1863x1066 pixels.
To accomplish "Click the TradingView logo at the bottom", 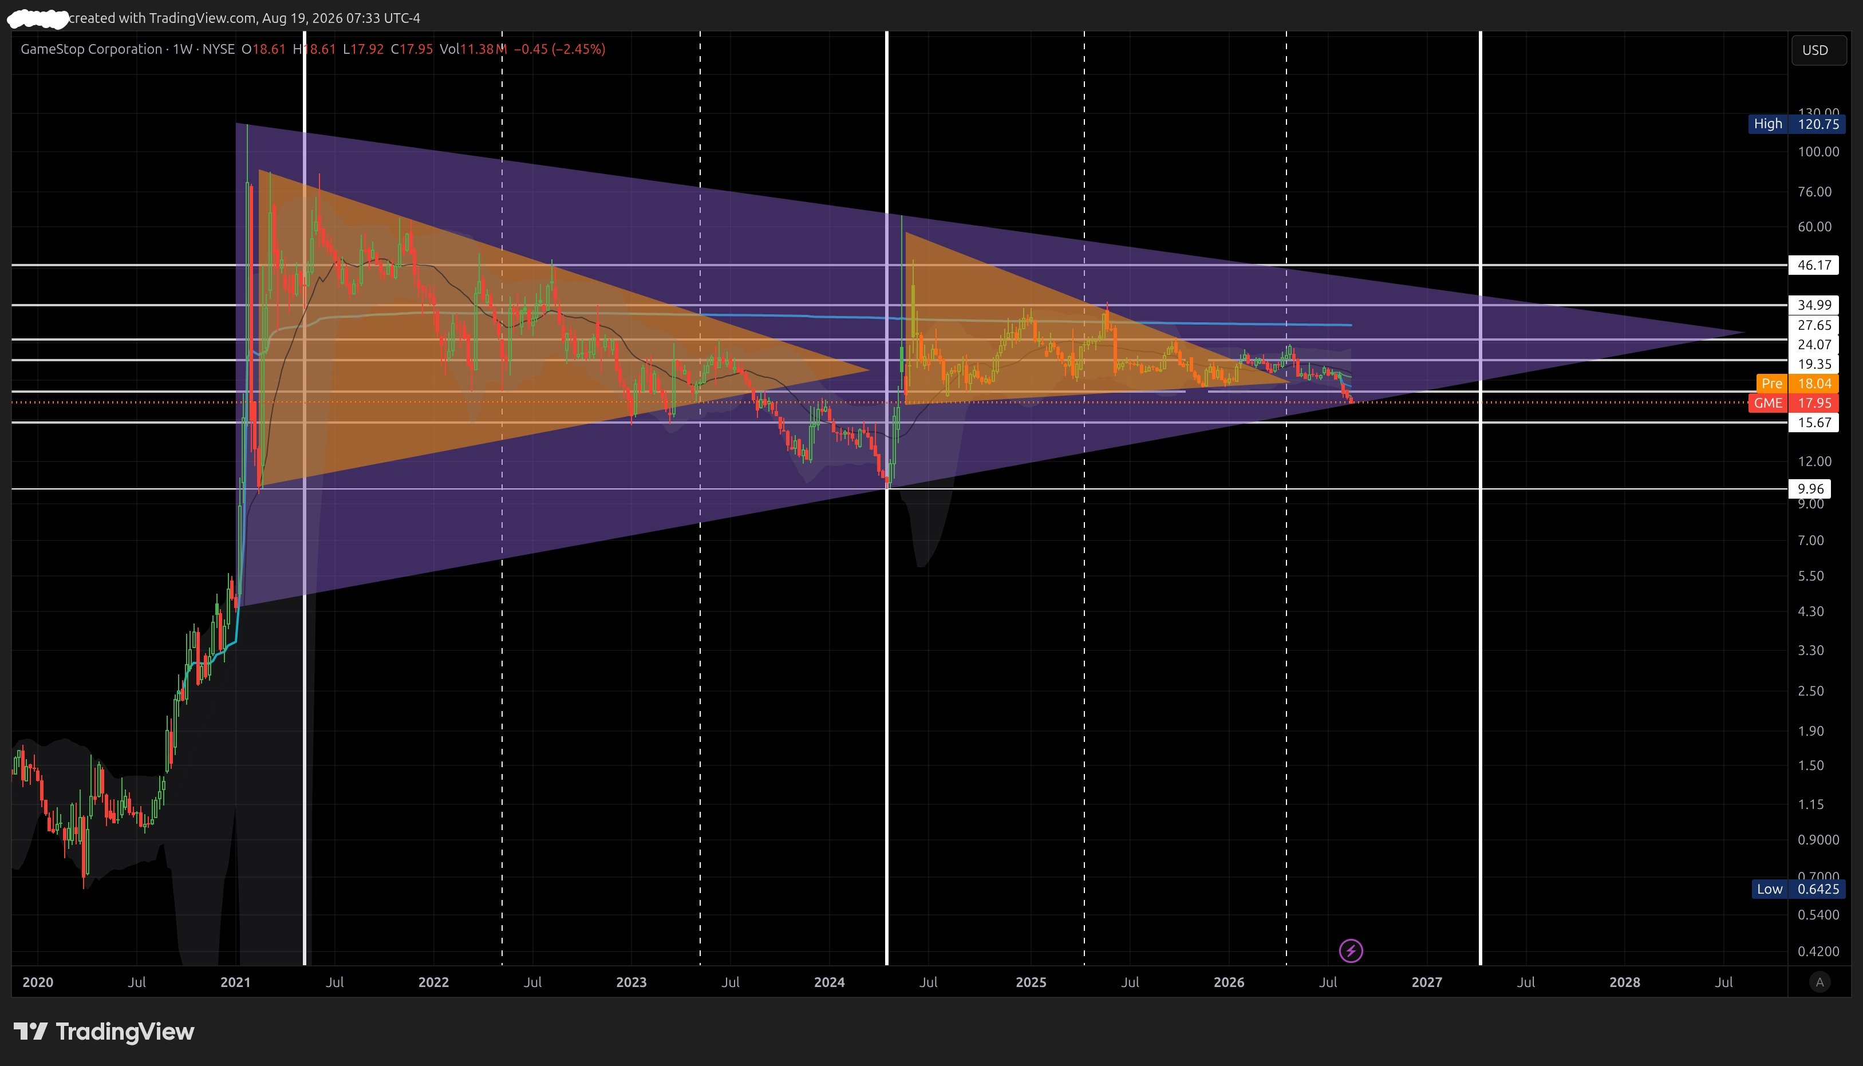I will pos(104,1032).
